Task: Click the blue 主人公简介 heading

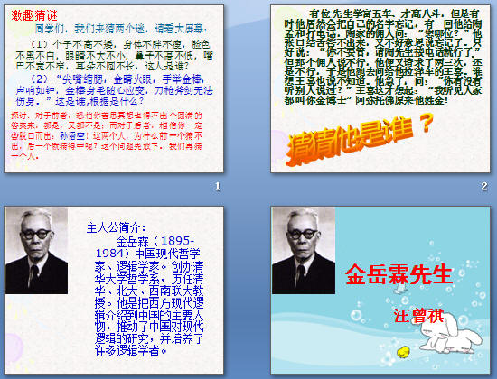Action: [116, 227]
